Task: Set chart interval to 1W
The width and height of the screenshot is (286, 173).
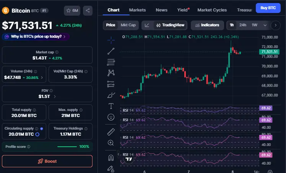Action: coord(254,25)
